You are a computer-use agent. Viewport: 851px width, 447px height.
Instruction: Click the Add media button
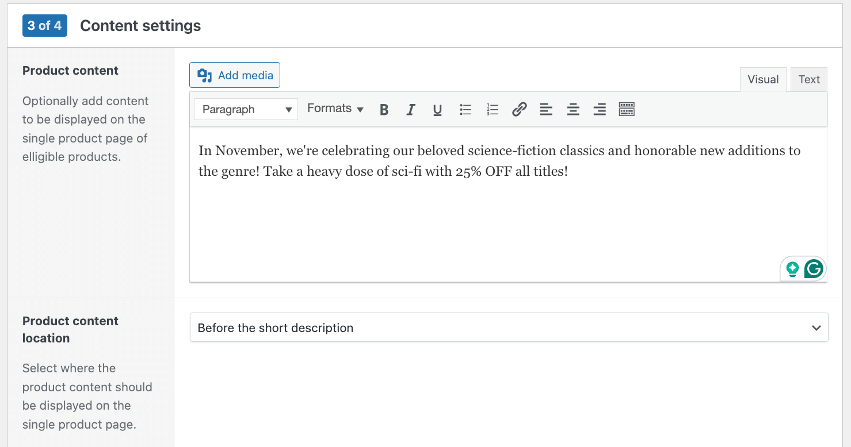coord(235,75)
